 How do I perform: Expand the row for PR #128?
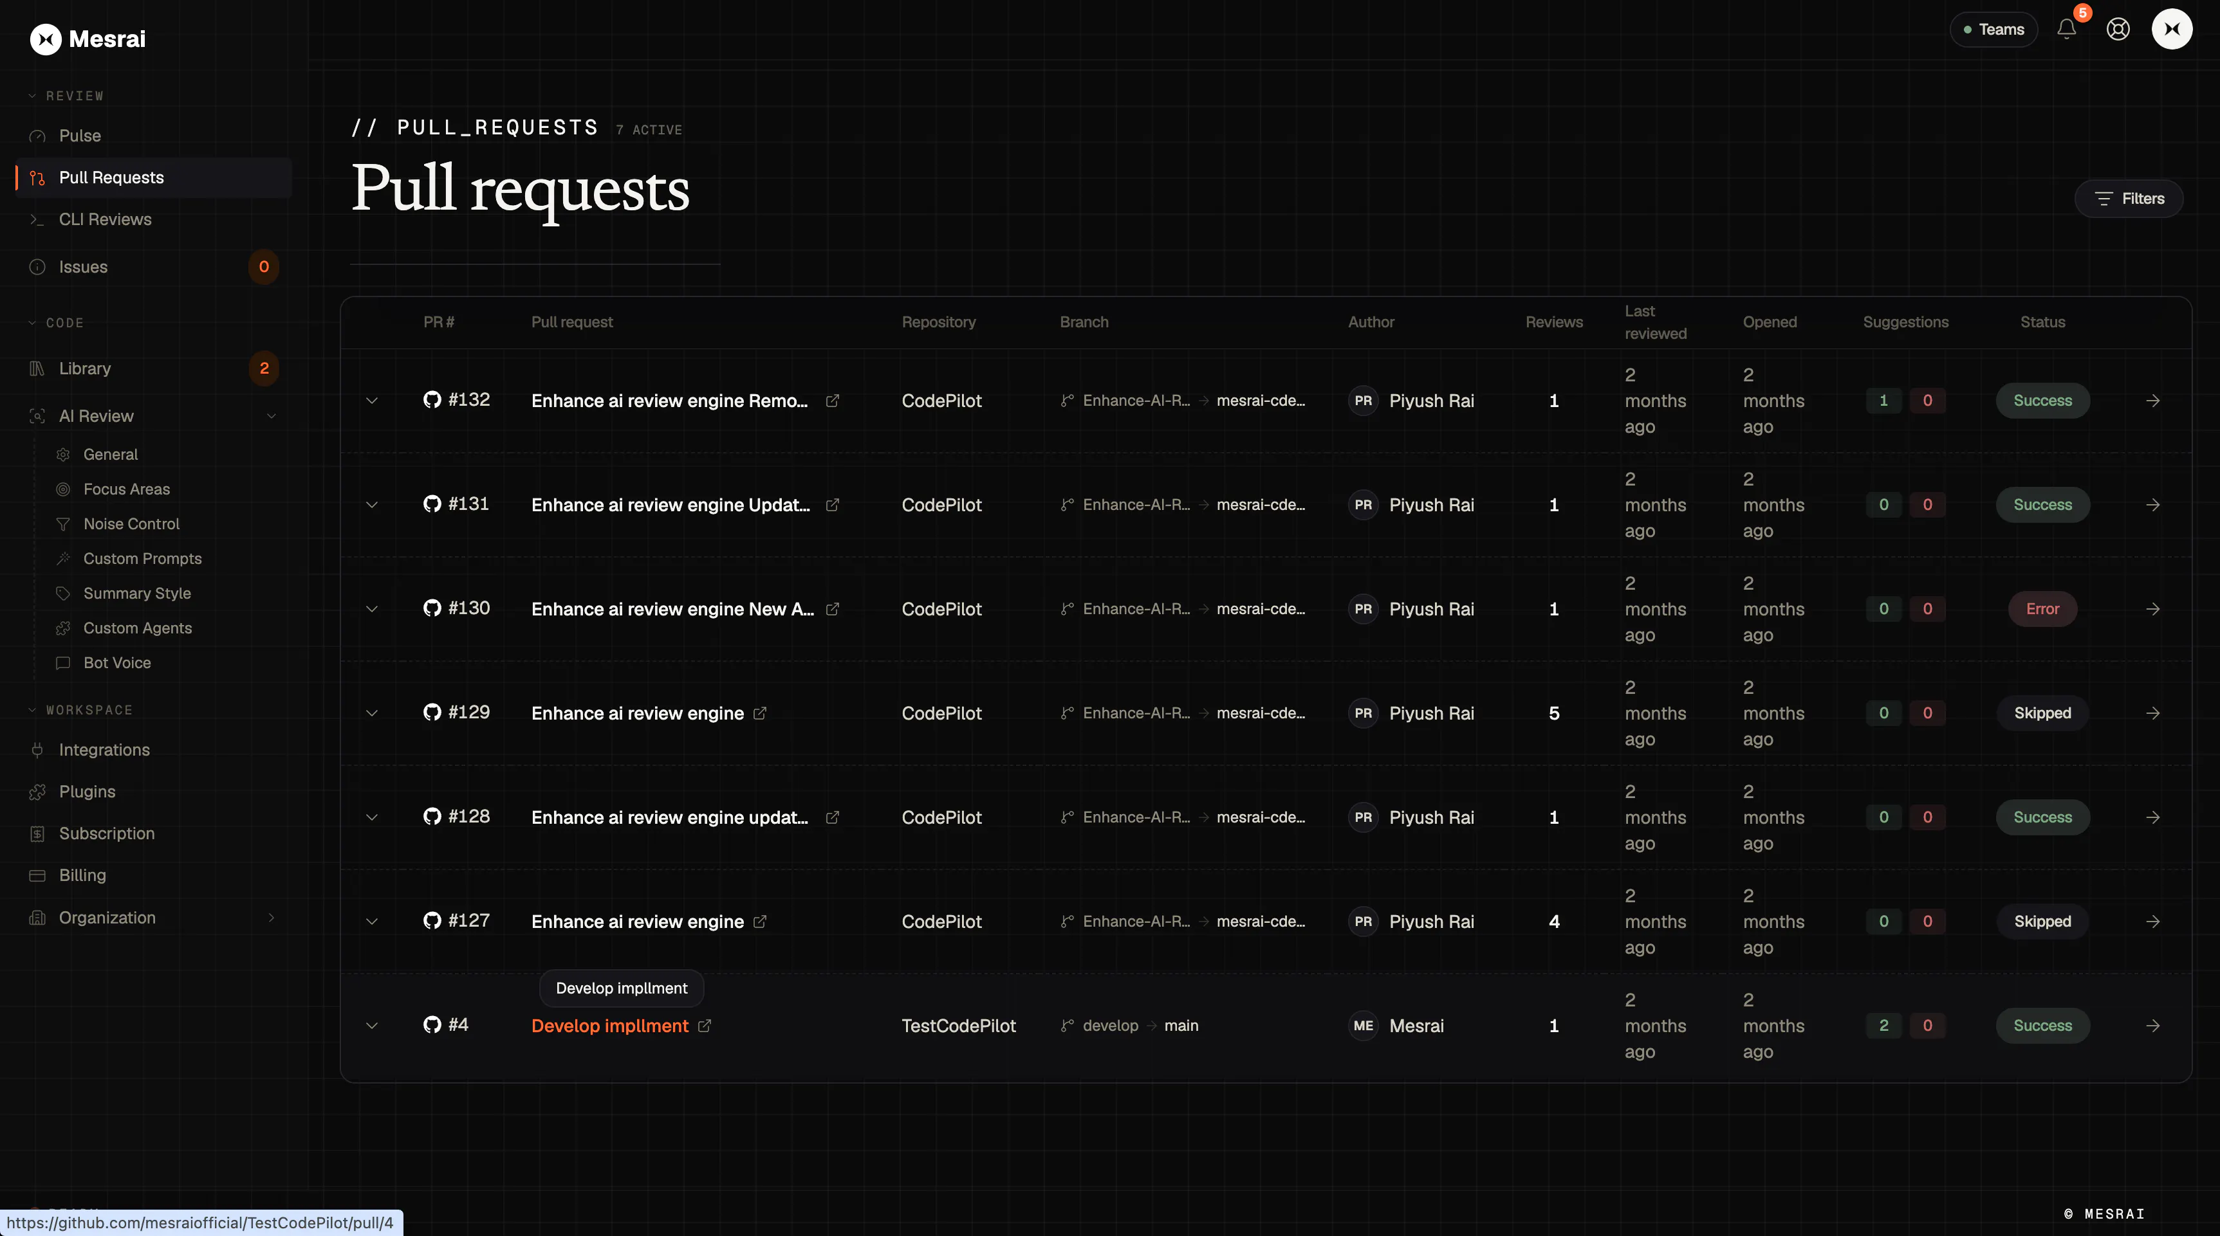pyautogui.click(x=371, y=817)
